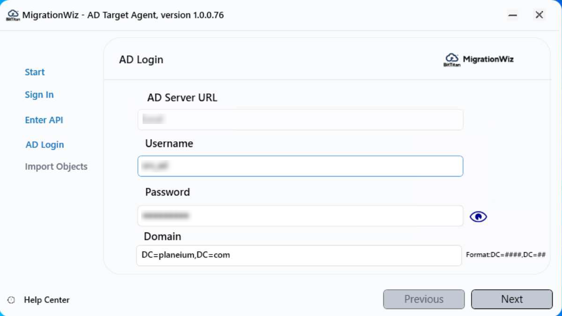The image size is (562, 316).
Task: Hide the password by clicking the eye toggle
Action: 479,216
